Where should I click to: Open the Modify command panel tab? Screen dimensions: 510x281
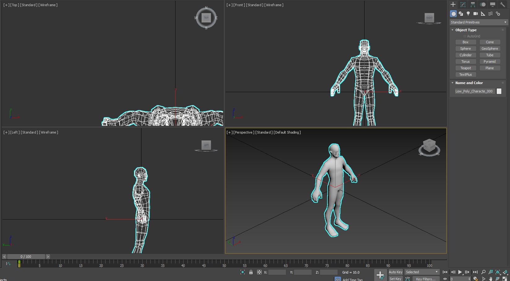pos(463,4)
